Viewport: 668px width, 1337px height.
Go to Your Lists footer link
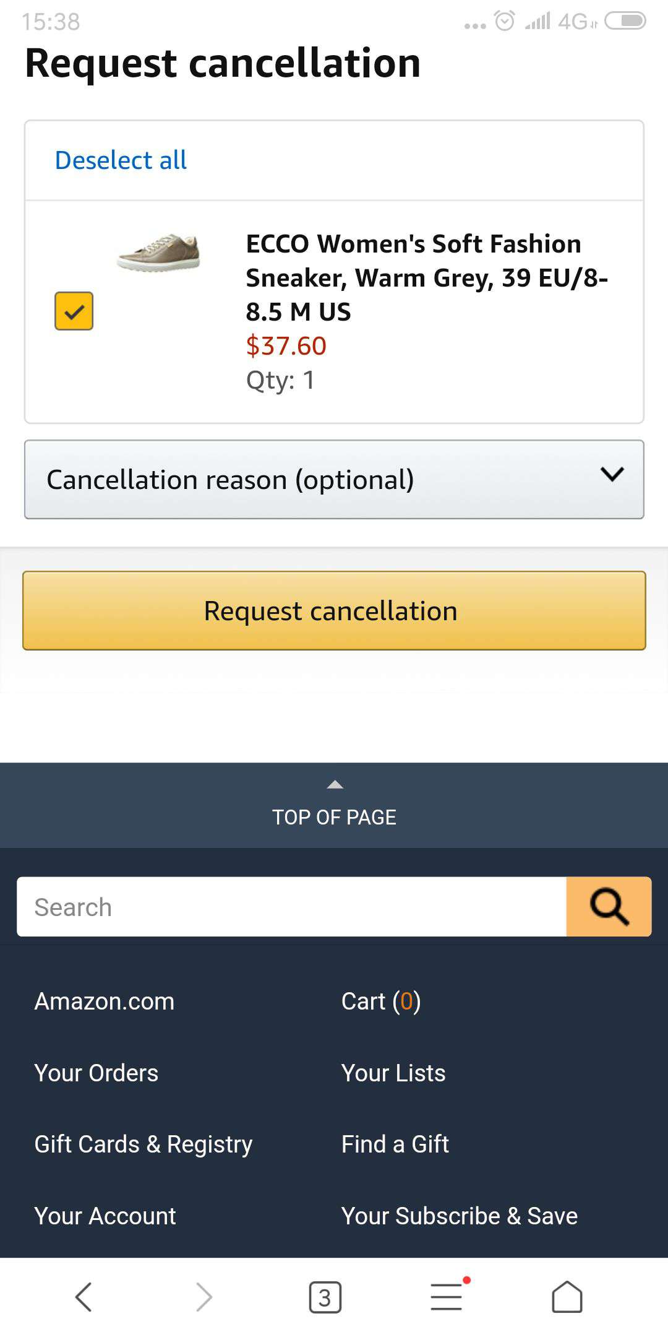[393, 1073]
